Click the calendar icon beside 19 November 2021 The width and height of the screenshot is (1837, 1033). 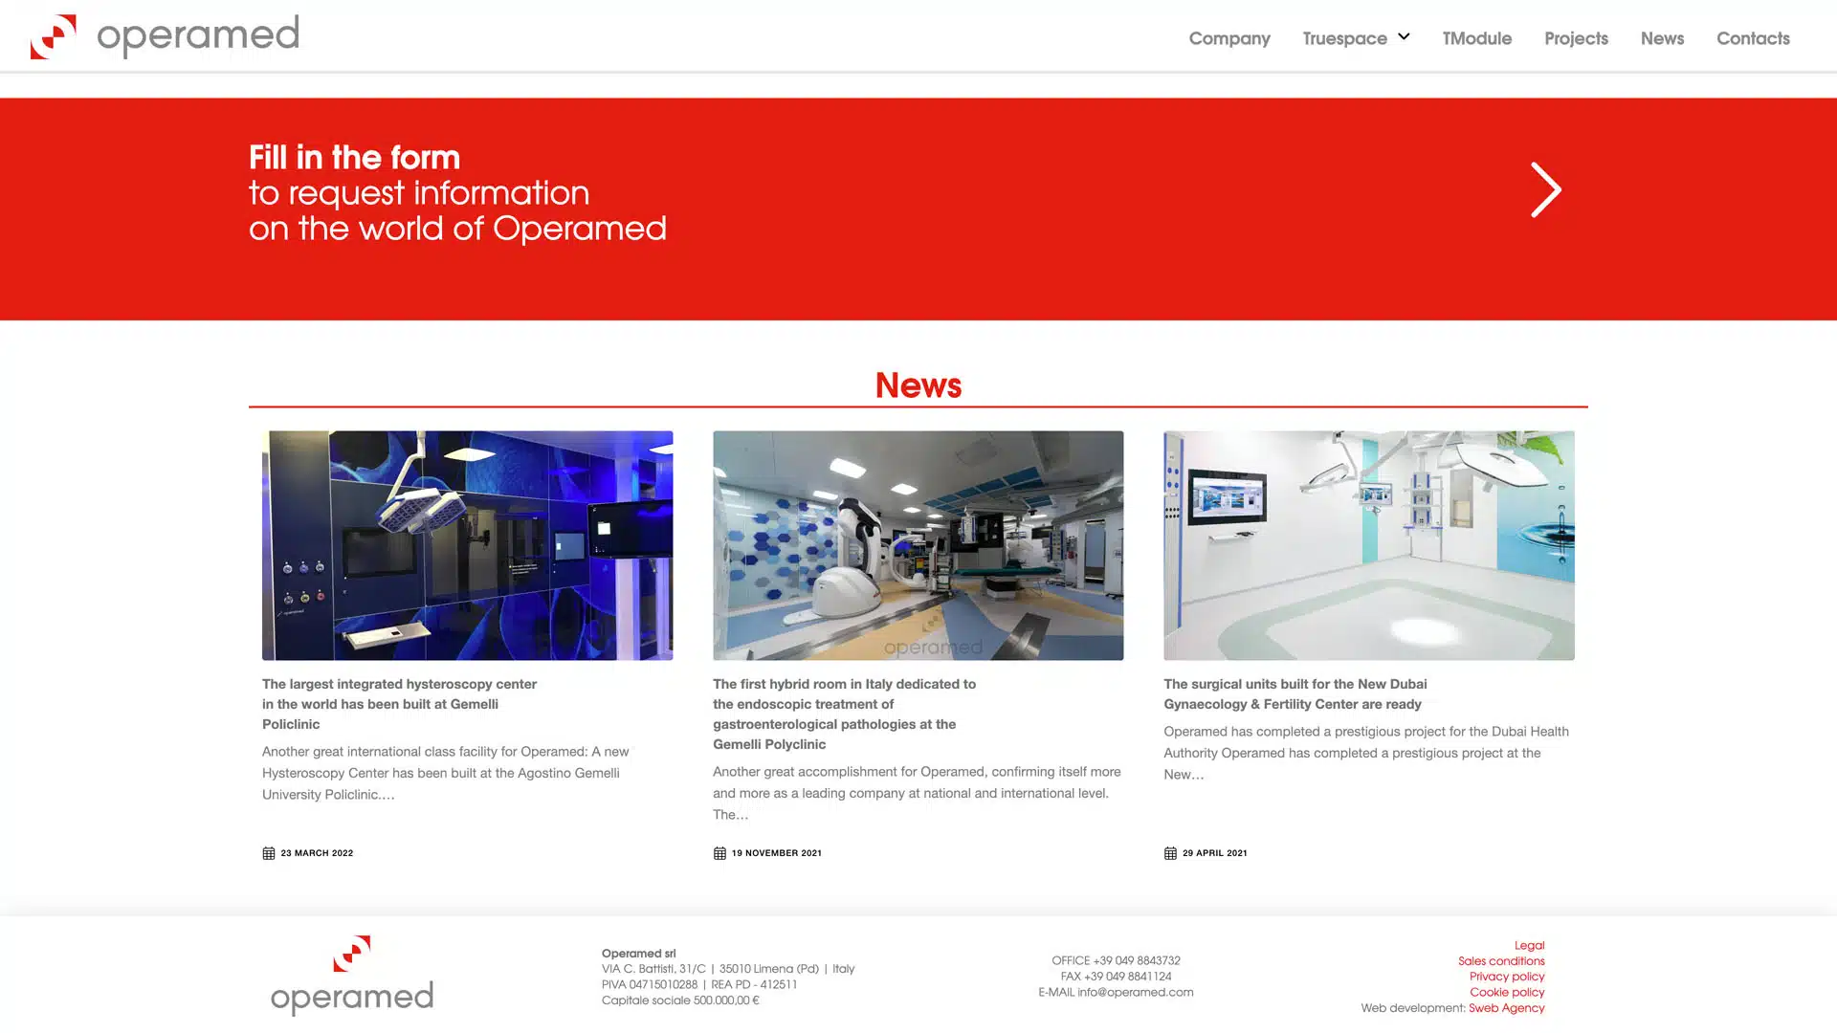tap(719, 853)
